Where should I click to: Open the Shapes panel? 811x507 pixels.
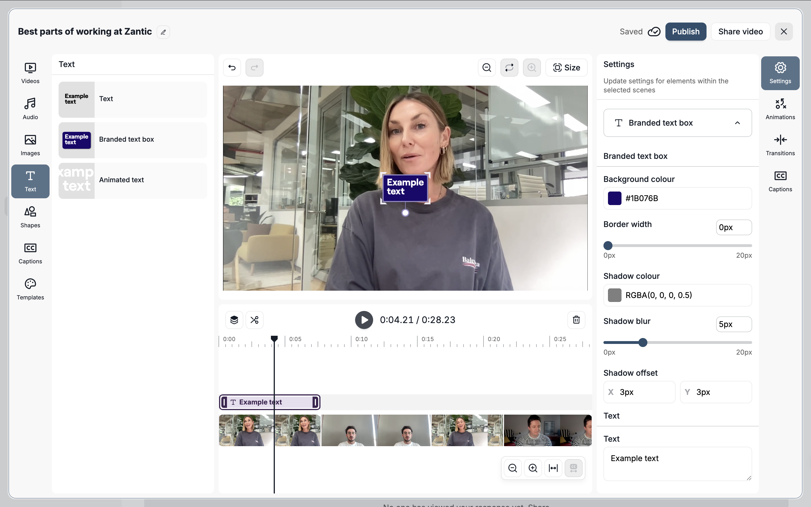tap(30, 217)
